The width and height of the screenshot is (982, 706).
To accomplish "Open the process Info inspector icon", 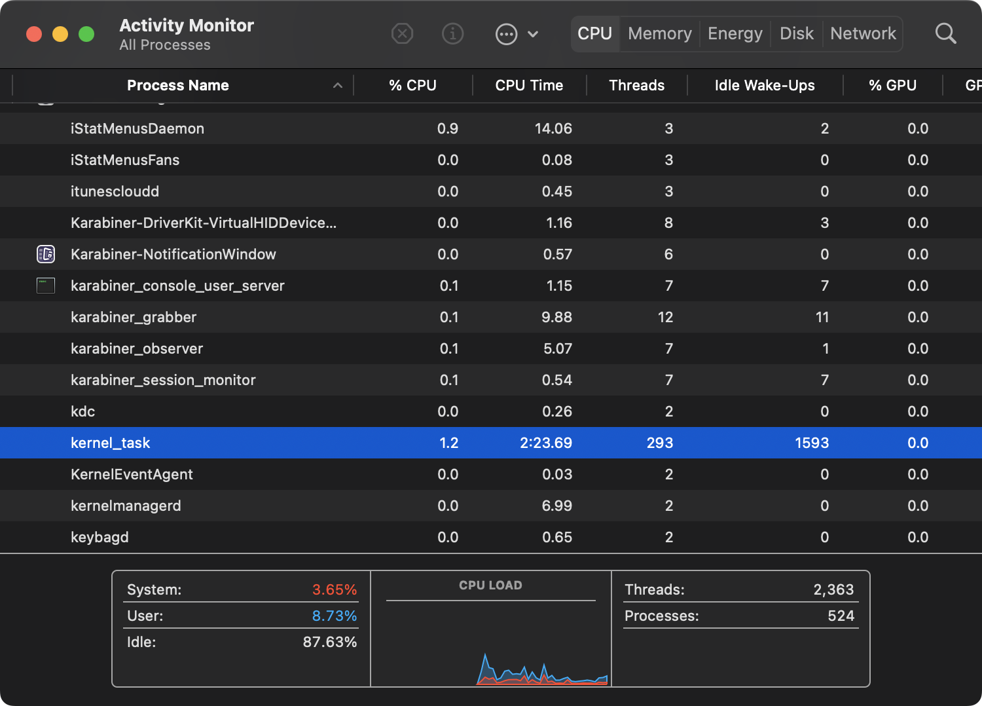I will [452, 33].
